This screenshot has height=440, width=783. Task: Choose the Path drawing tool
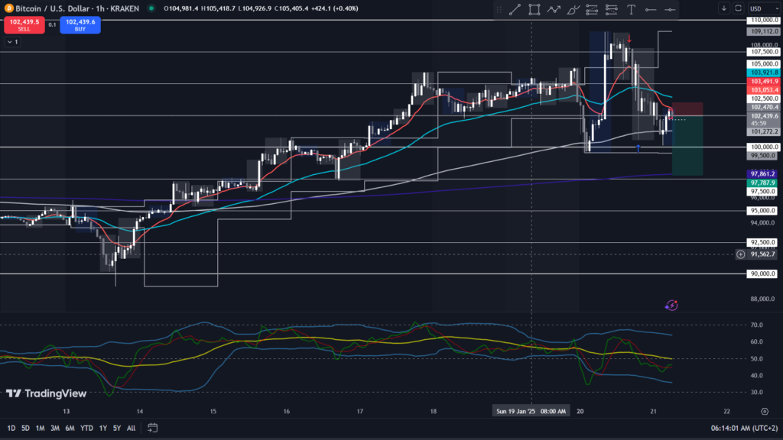[554, 9]
